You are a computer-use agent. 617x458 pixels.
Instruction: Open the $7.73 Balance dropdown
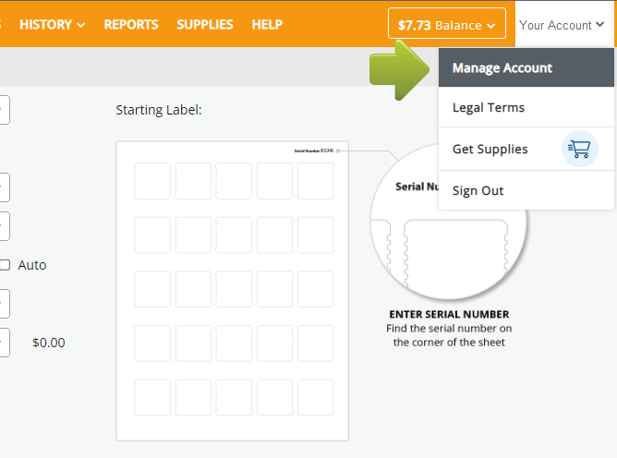[x=447, y=25]
